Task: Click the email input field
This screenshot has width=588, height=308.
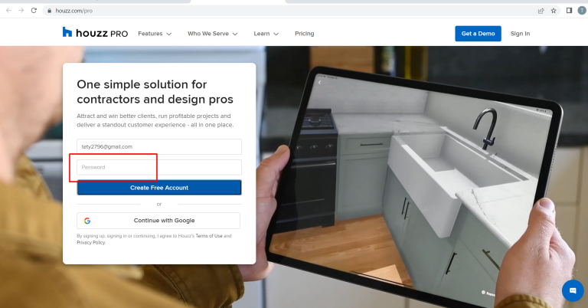Action: pos(159,146)
